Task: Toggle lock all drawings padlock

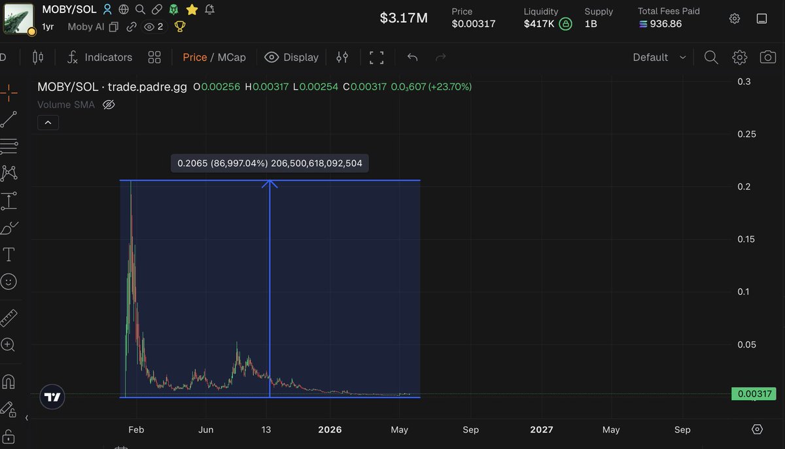Action: [x=9, y=436]
